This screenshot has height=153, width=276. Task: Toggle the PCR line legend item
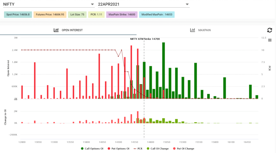(138, 149)
